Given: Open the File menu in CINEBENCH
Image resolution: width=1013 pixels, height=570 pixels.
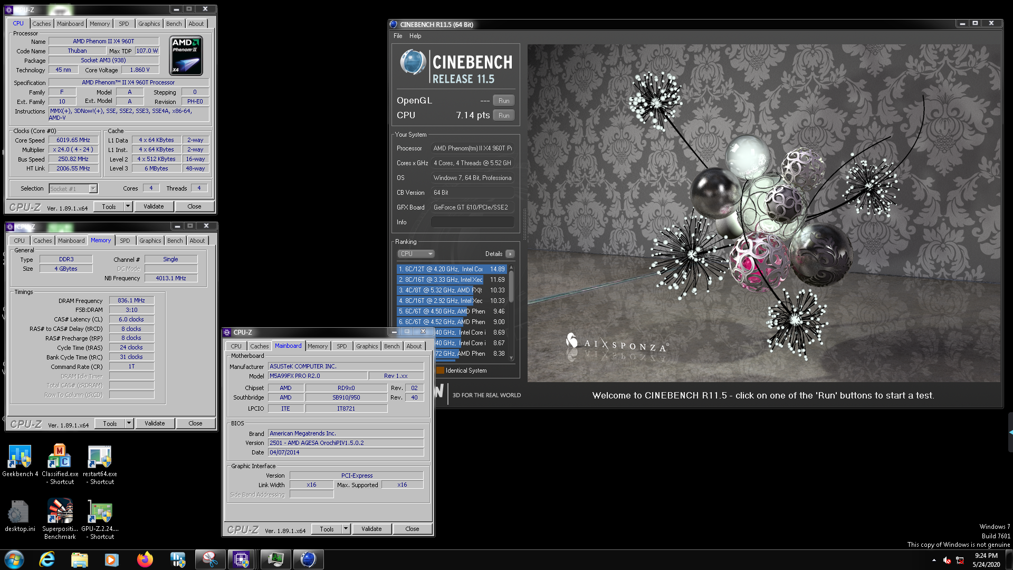Looking at the screenshot, I should coord(398,36).
